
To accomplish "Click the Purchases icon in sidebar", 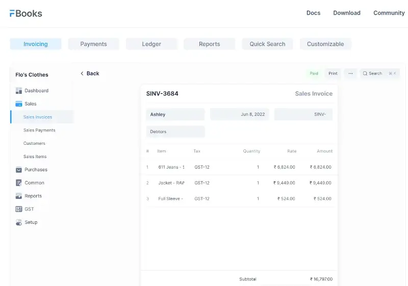I will 19,170.
